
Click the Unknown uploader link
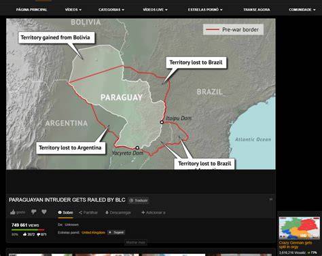pos(71,225)
